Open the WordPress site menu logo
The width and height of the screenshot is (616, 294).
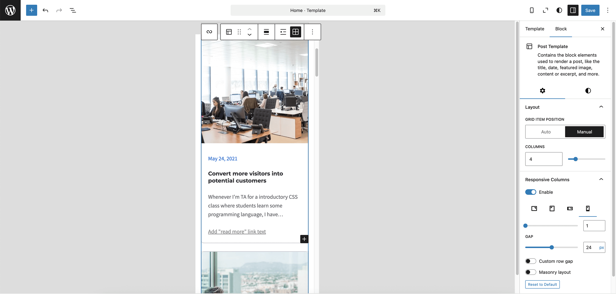[x=10, y=10]
